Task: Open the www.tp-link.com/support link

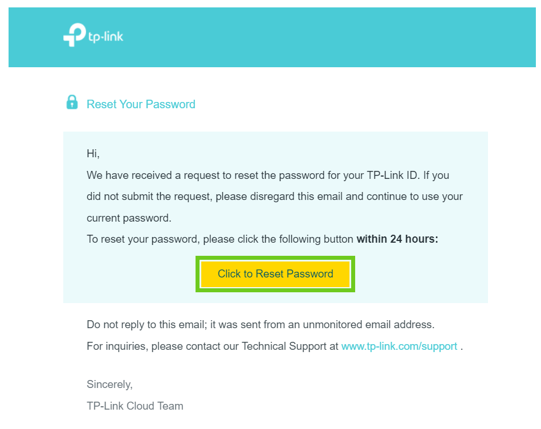Action: click(399, 346)
